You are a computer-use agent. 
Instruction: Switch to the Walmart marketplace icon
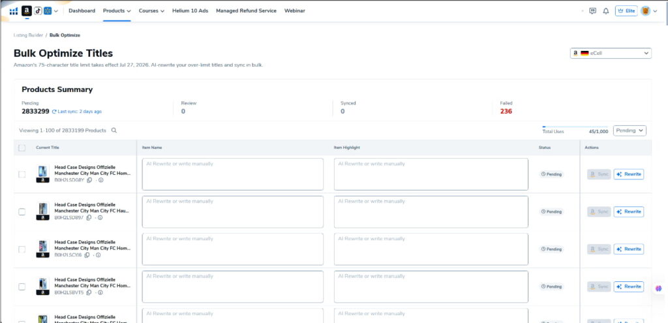point(48,11)
